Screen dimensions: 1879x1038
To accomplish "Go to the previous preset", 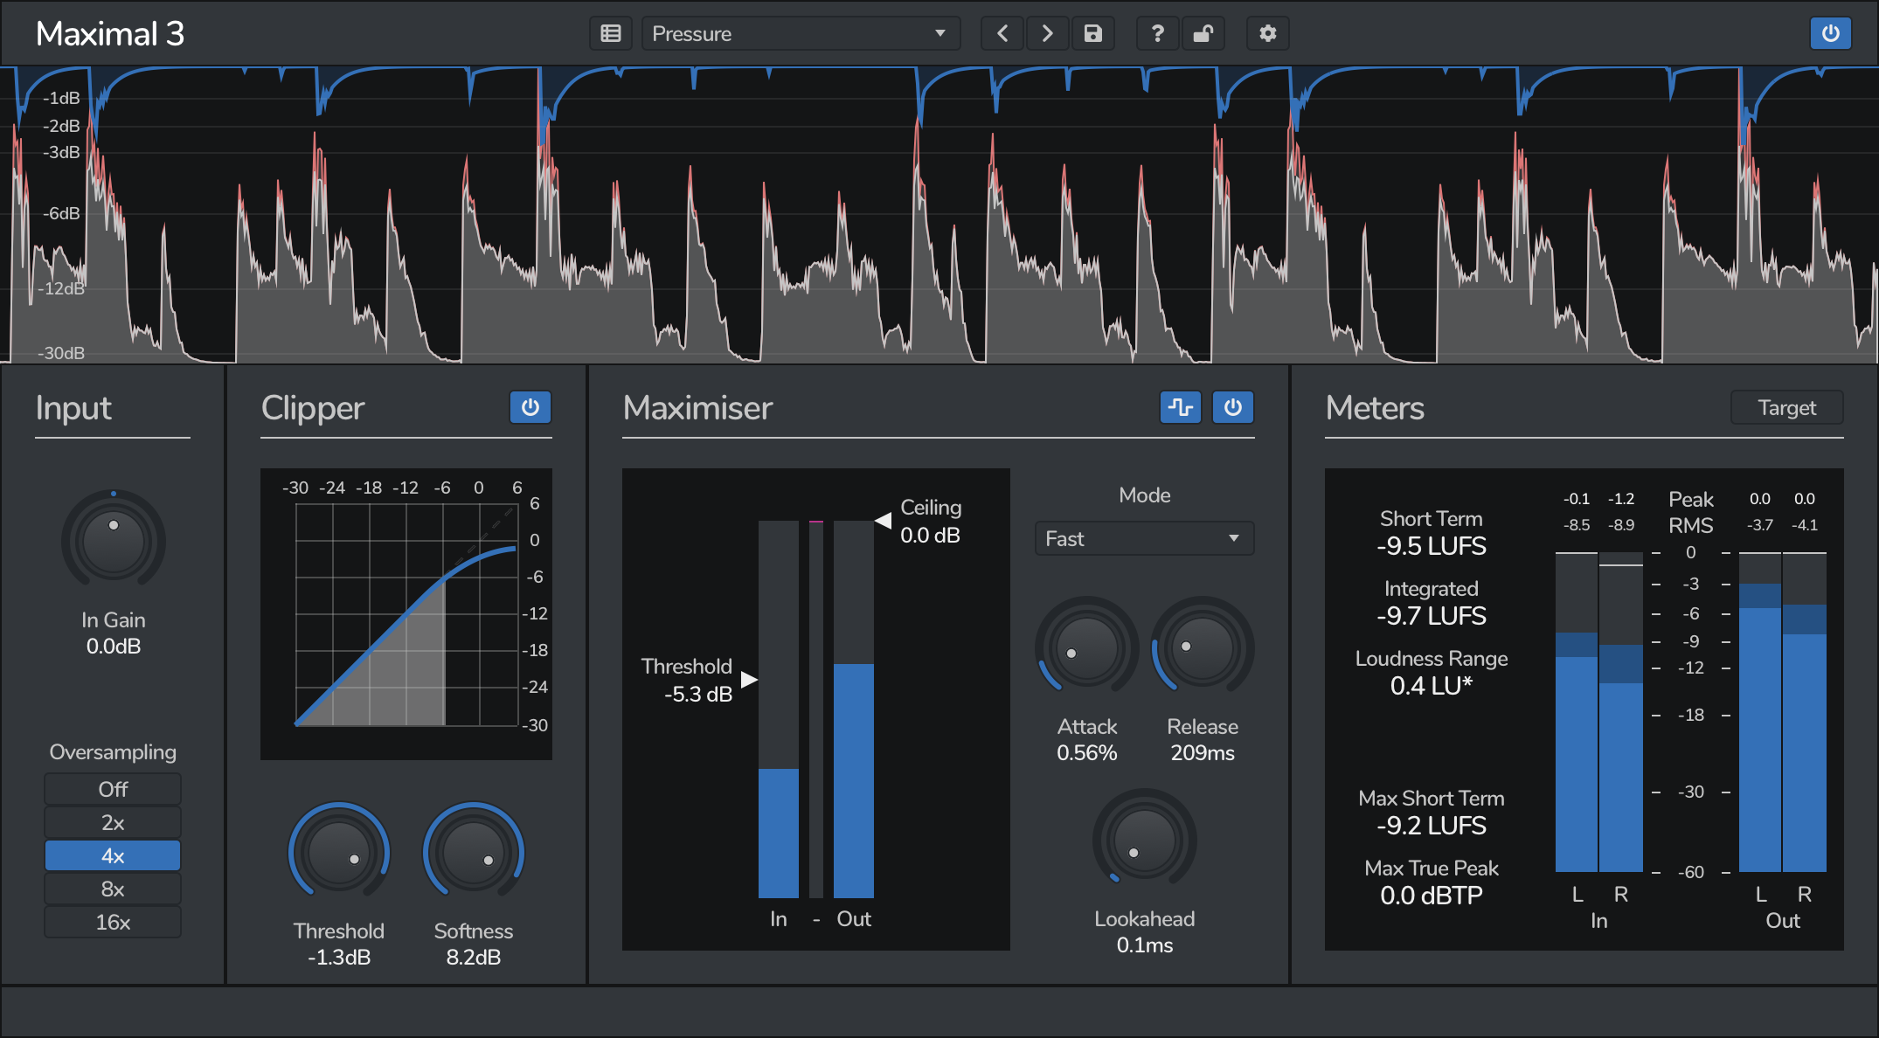I will point(1002,33).
